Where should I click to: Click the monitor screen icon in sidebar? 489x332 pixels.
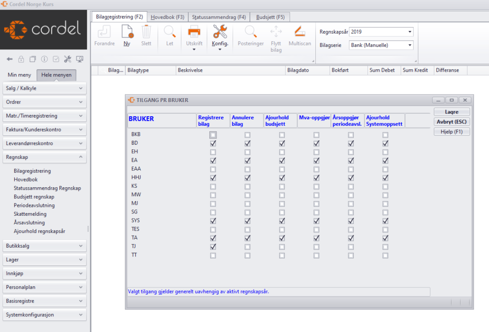click(x=80, y=59)
